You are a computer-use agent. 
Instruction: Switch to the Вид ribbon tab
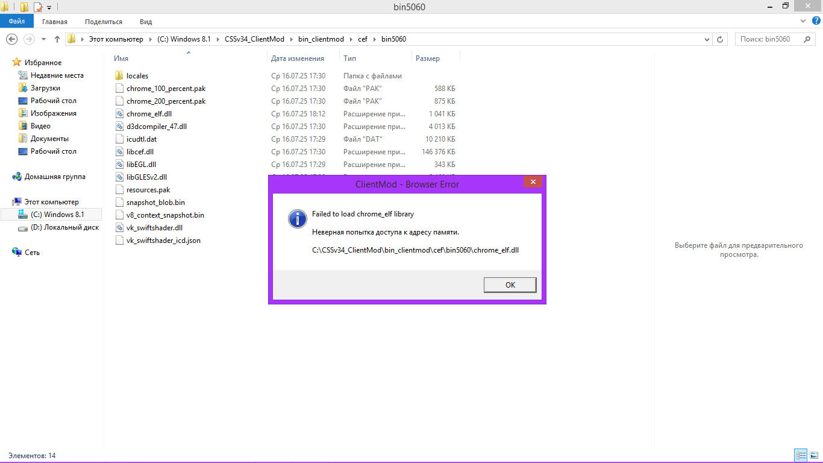pyautogui.click(x=146, y=22)
